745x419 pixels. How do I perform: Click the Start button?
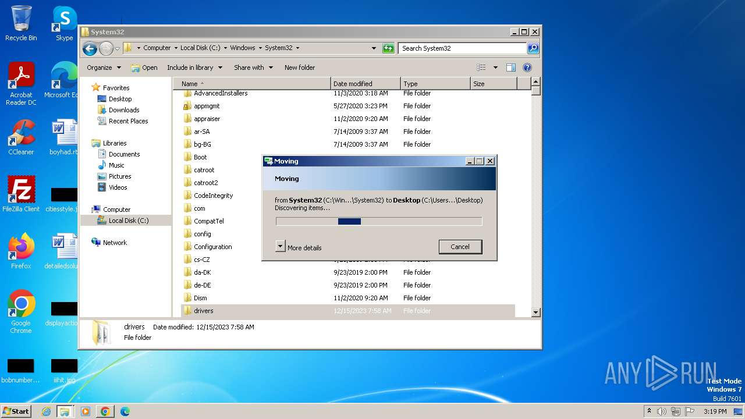tap(16, 411)
